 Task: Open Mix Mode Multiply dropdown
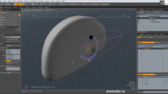point(13,73)
